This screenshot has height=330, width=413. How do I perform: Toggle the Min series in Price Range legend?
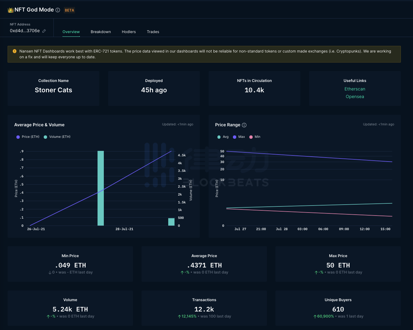tap(255, 137)
